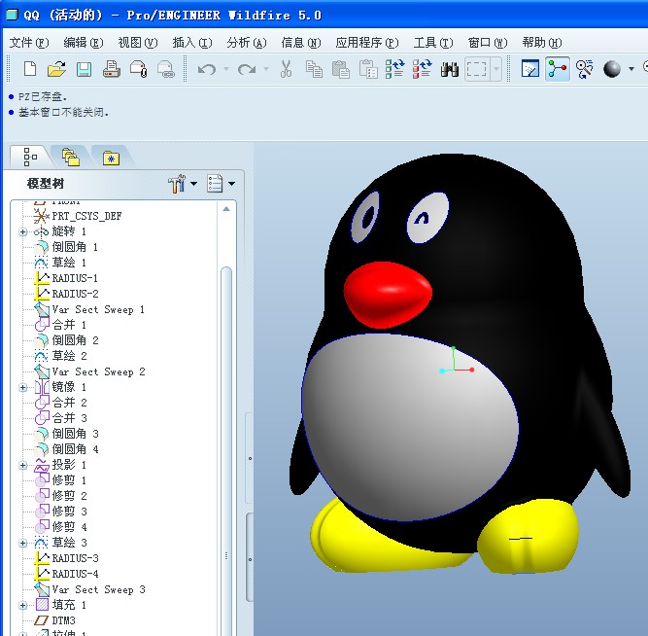Open the model tree settings hammer icon
Screen dimensions: 648x636
(178, 183)
